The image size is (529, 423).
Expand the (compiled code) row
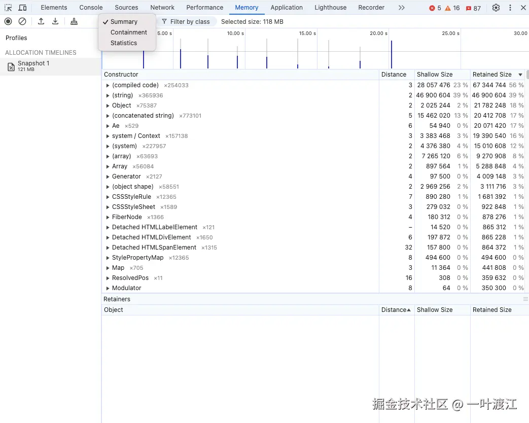(108, 85)
